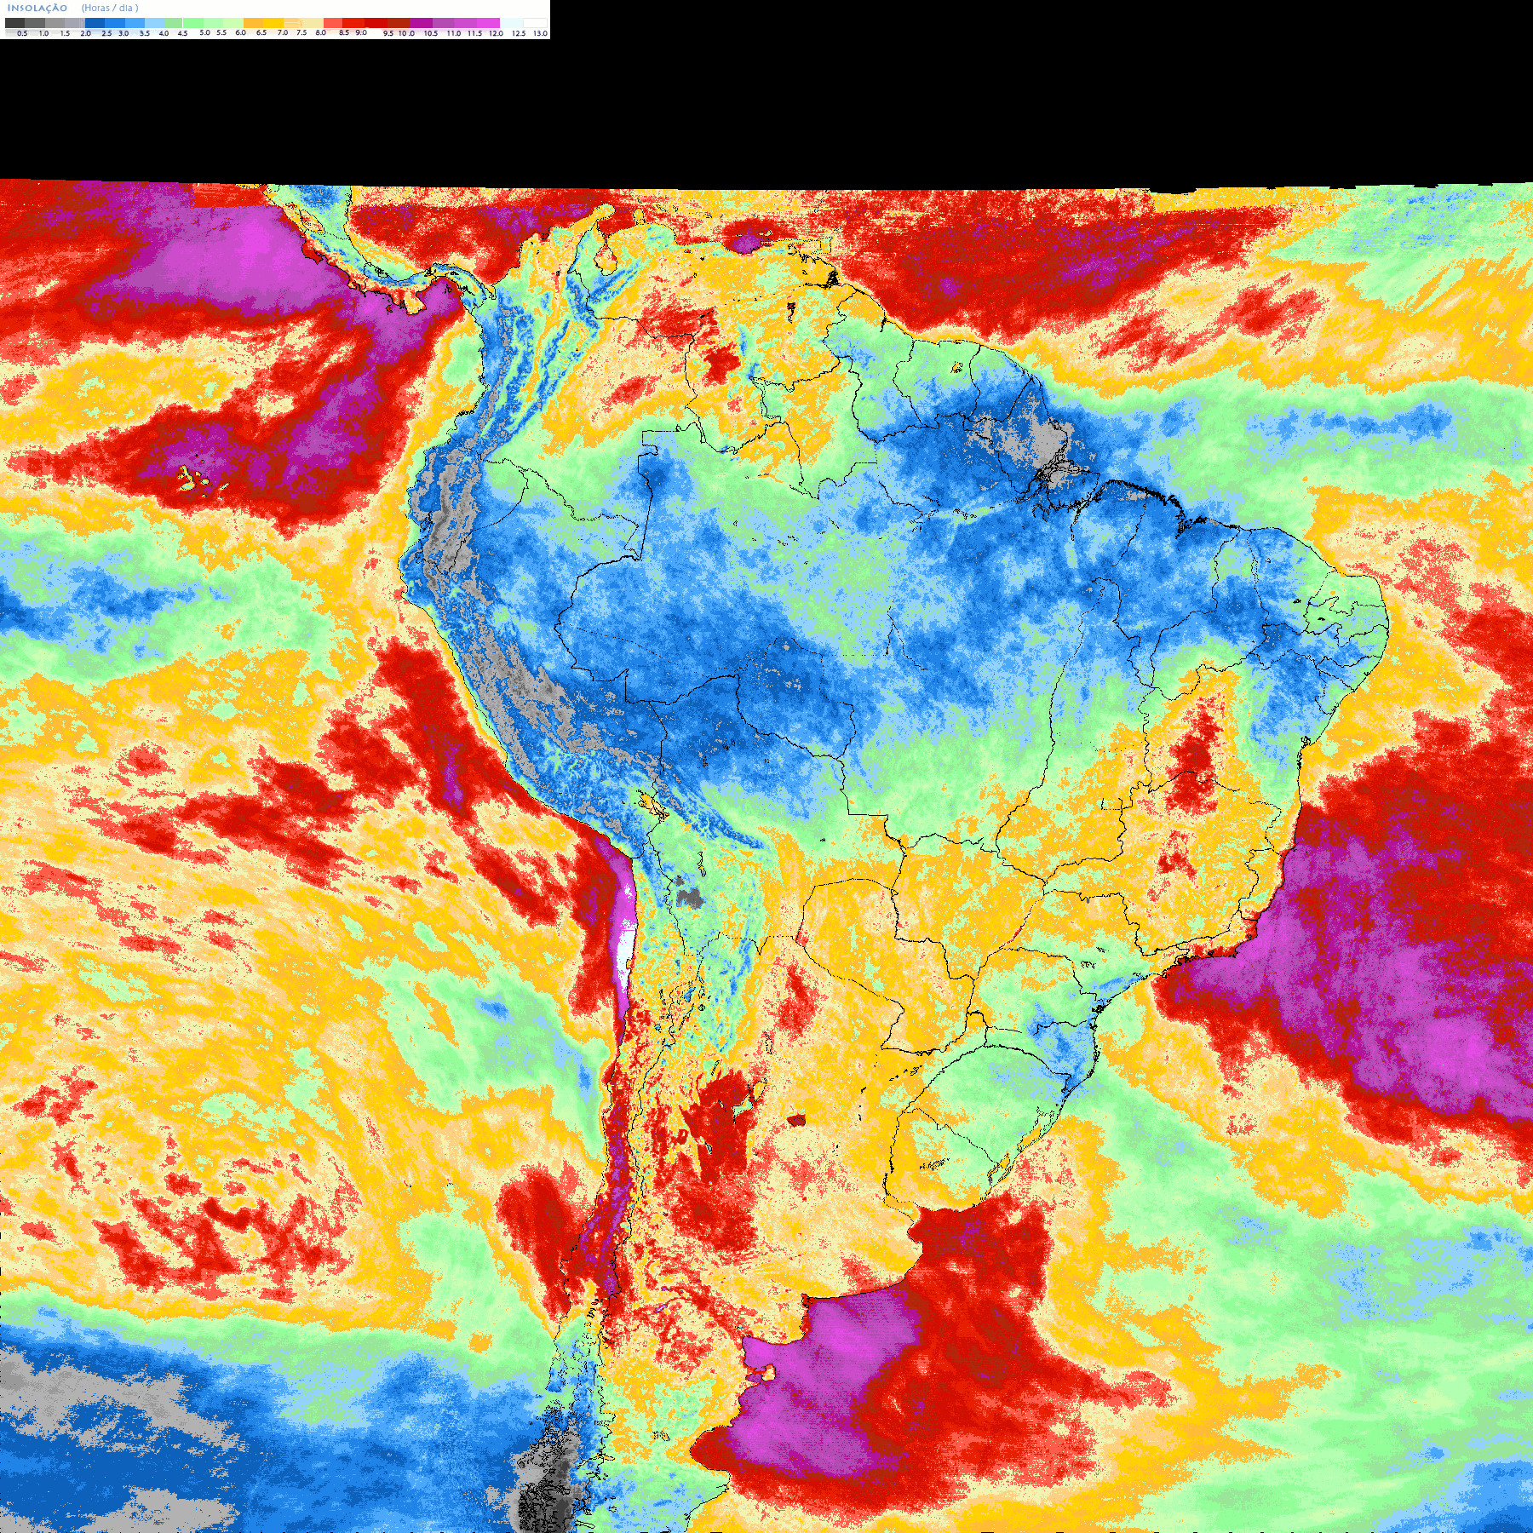1533x1533 pixels.
Task: Click the white swatch ending the legend
Action: [x=535, y=23]
